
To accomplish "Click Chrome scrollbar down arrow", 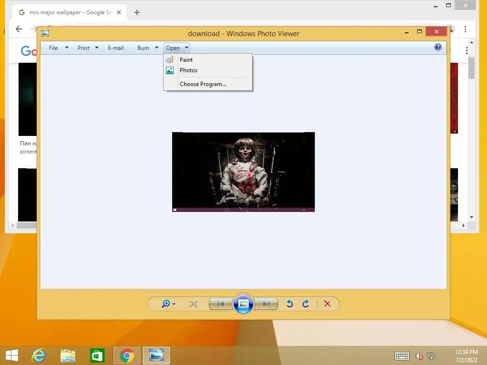I will point(471,217).
